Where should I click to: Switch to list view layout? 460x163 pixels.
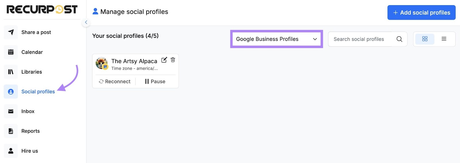pyautogui.click(x=444, y=39)
